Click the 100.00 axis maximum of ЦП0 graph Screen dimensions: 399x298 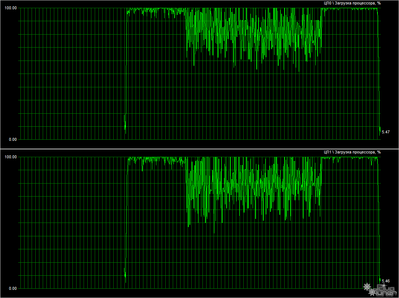[x=11, y=8]
